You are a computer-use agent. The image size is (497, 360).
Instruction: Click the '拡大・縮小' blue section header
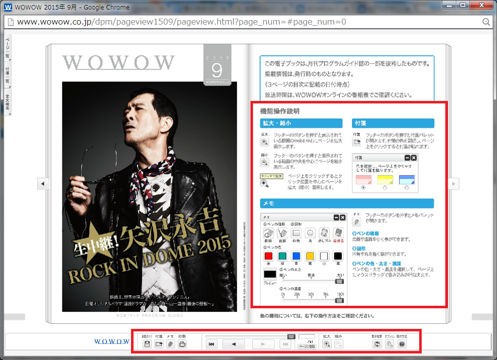click(x=301, y=124)
